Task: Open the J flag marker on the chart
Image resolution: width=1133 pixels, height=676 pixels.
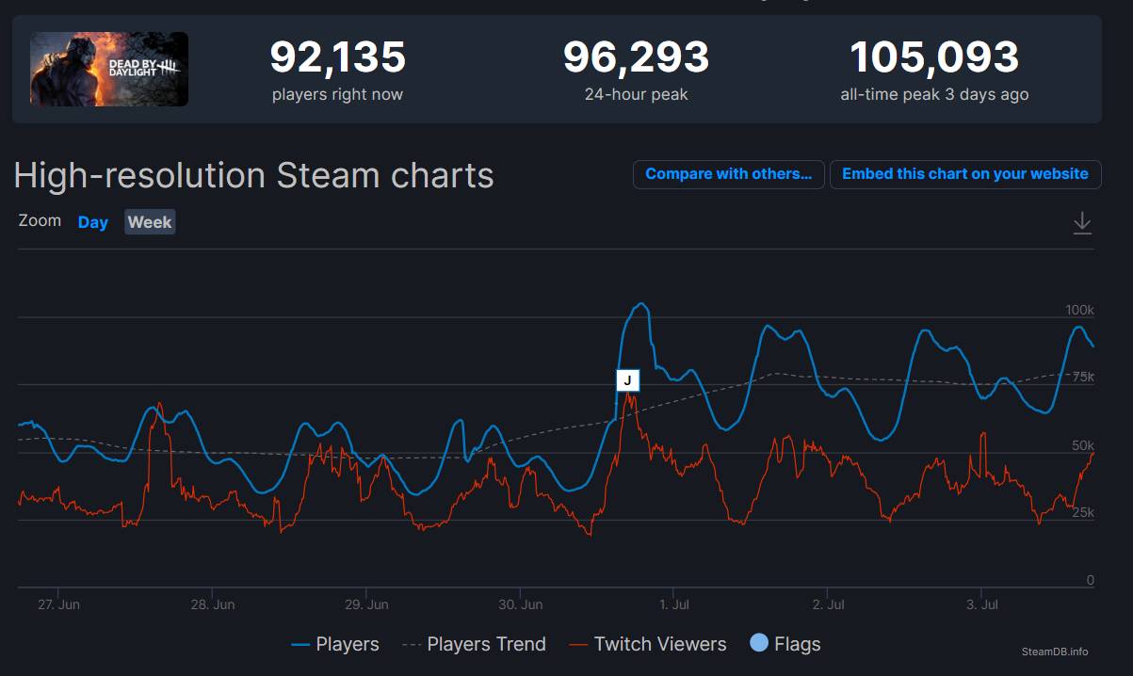Action: click(627, 380)
